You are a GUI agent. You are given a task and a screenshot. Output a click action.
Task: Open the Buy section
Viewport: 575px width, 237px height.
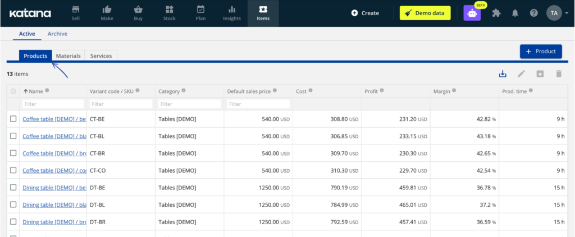[x=138, y=13]
